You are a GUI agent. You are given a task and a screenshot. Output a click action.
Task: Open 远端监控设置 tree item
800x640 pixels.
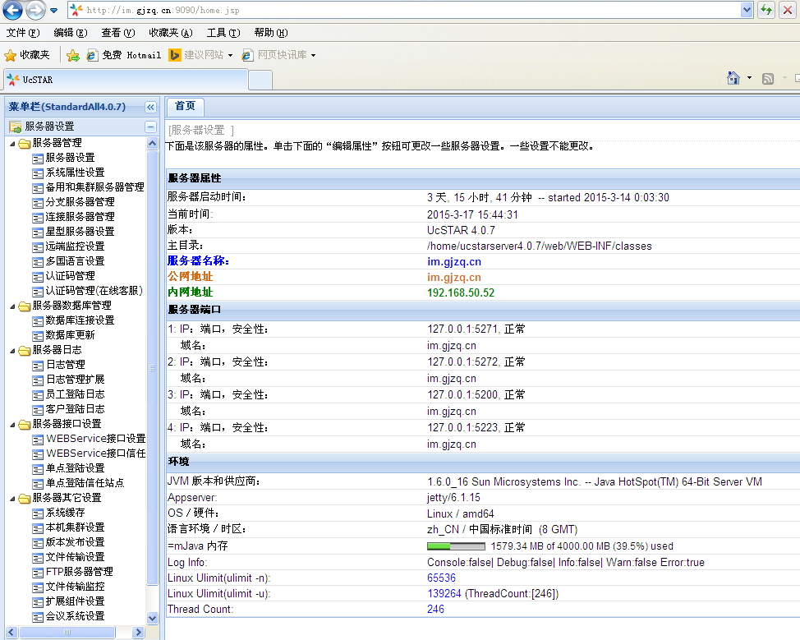point(75,246)
